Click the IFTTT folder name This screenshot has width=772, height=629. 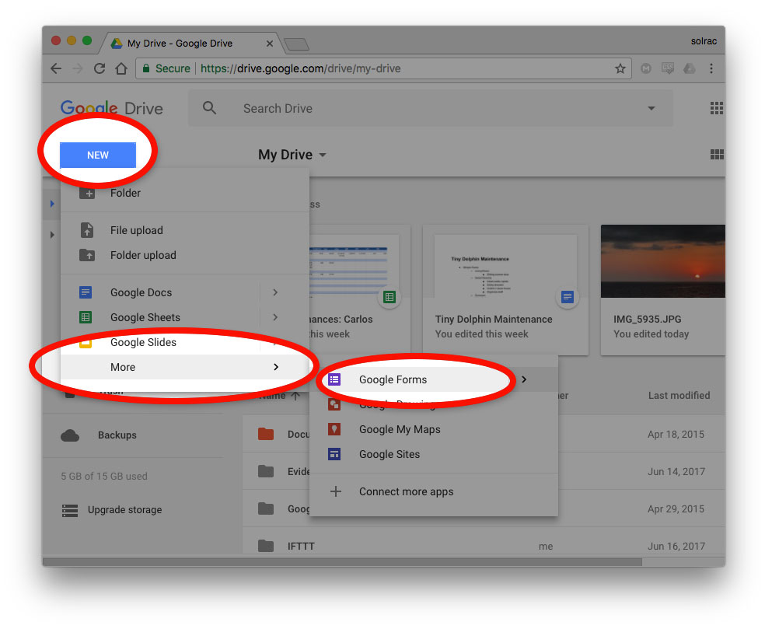301,547
